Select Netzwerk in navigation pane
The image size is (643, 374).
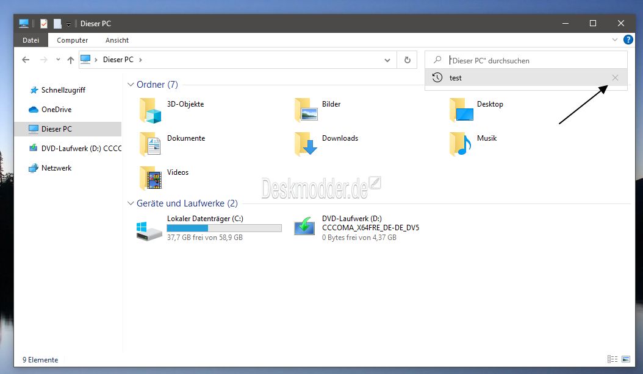click(50, 168)
